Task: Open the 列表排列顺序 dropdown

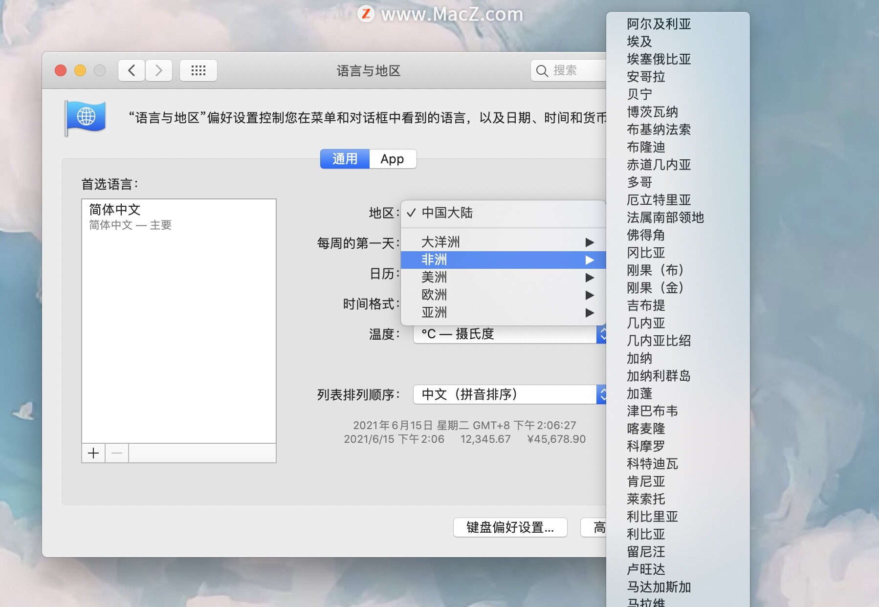Action: (x=508, y=394)
